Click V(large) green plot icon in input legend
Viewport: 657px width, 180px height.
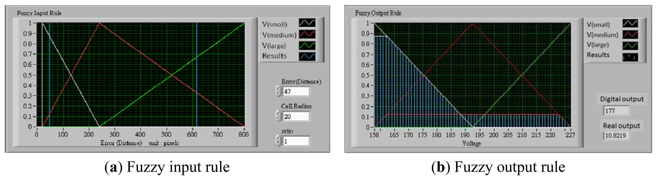307,45
